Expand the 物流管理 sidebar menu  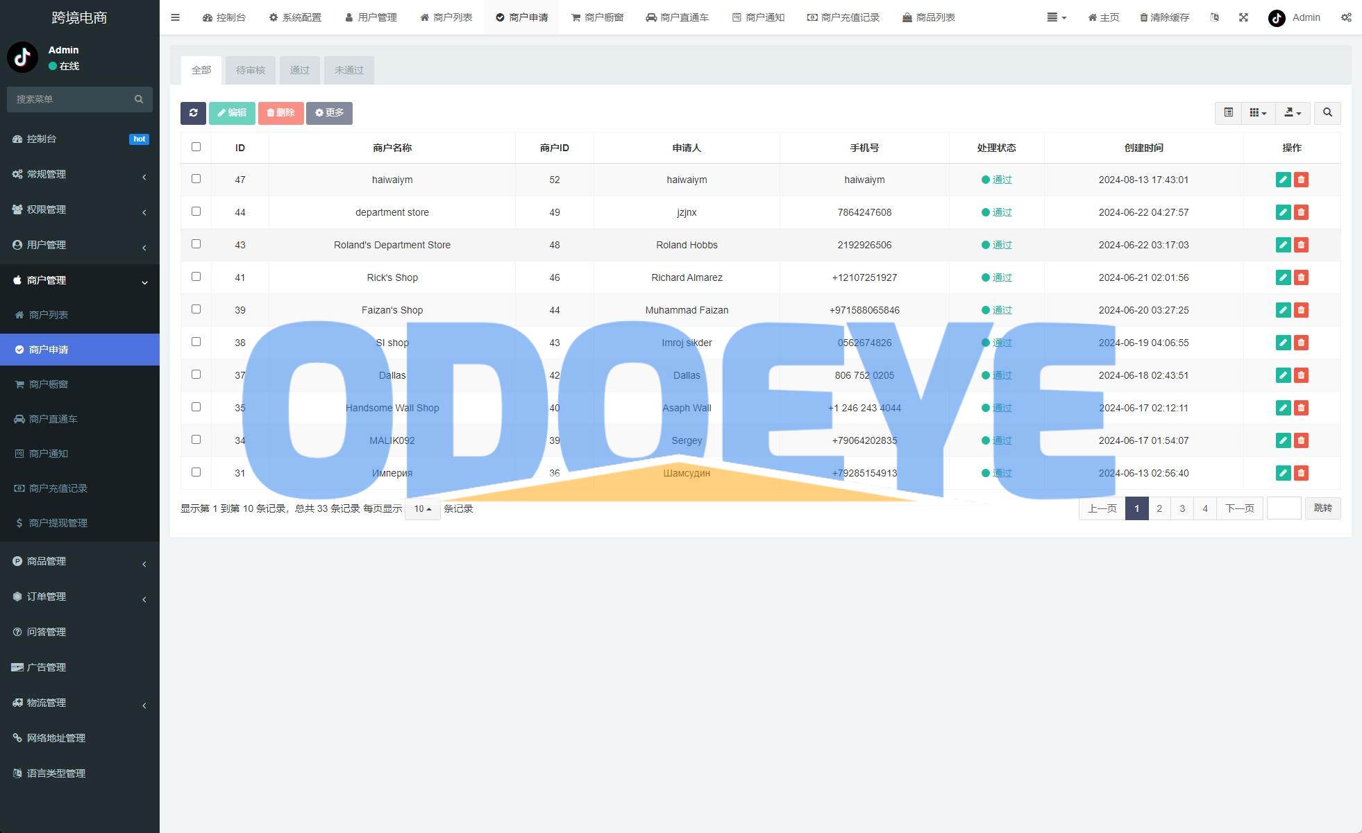pyautogui.click(x=80, y=703)
